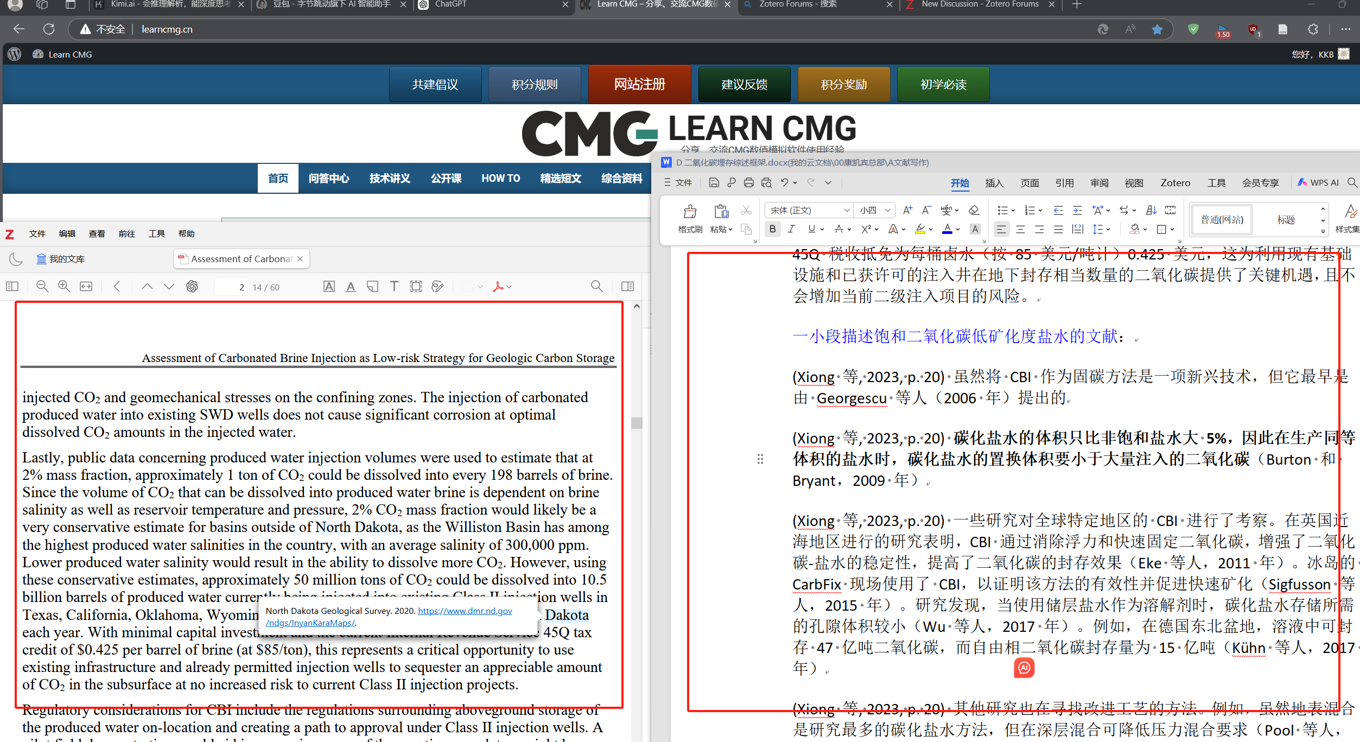Toggle bold formatting in WPS
Viewport: 1360px width, 742px height.
pyautogui.click(x=772, y=229)
